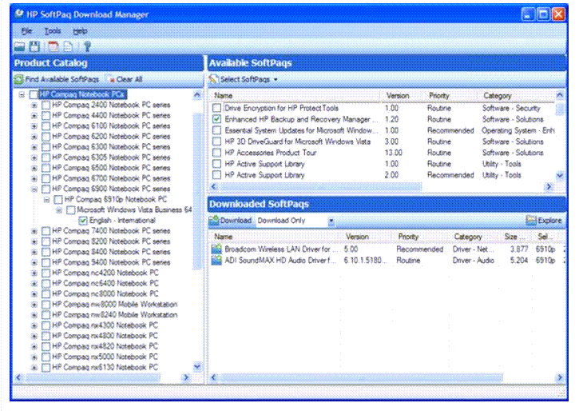Screen dimensions: 579x411
Task: Click the floppy disk save icon
Action: click(x=34, y=46)
